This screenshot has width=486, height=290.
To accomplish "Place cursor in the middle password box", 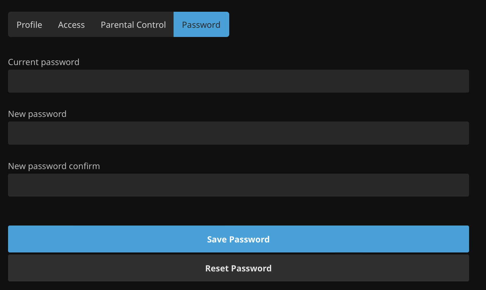I will tap(238, 133).
